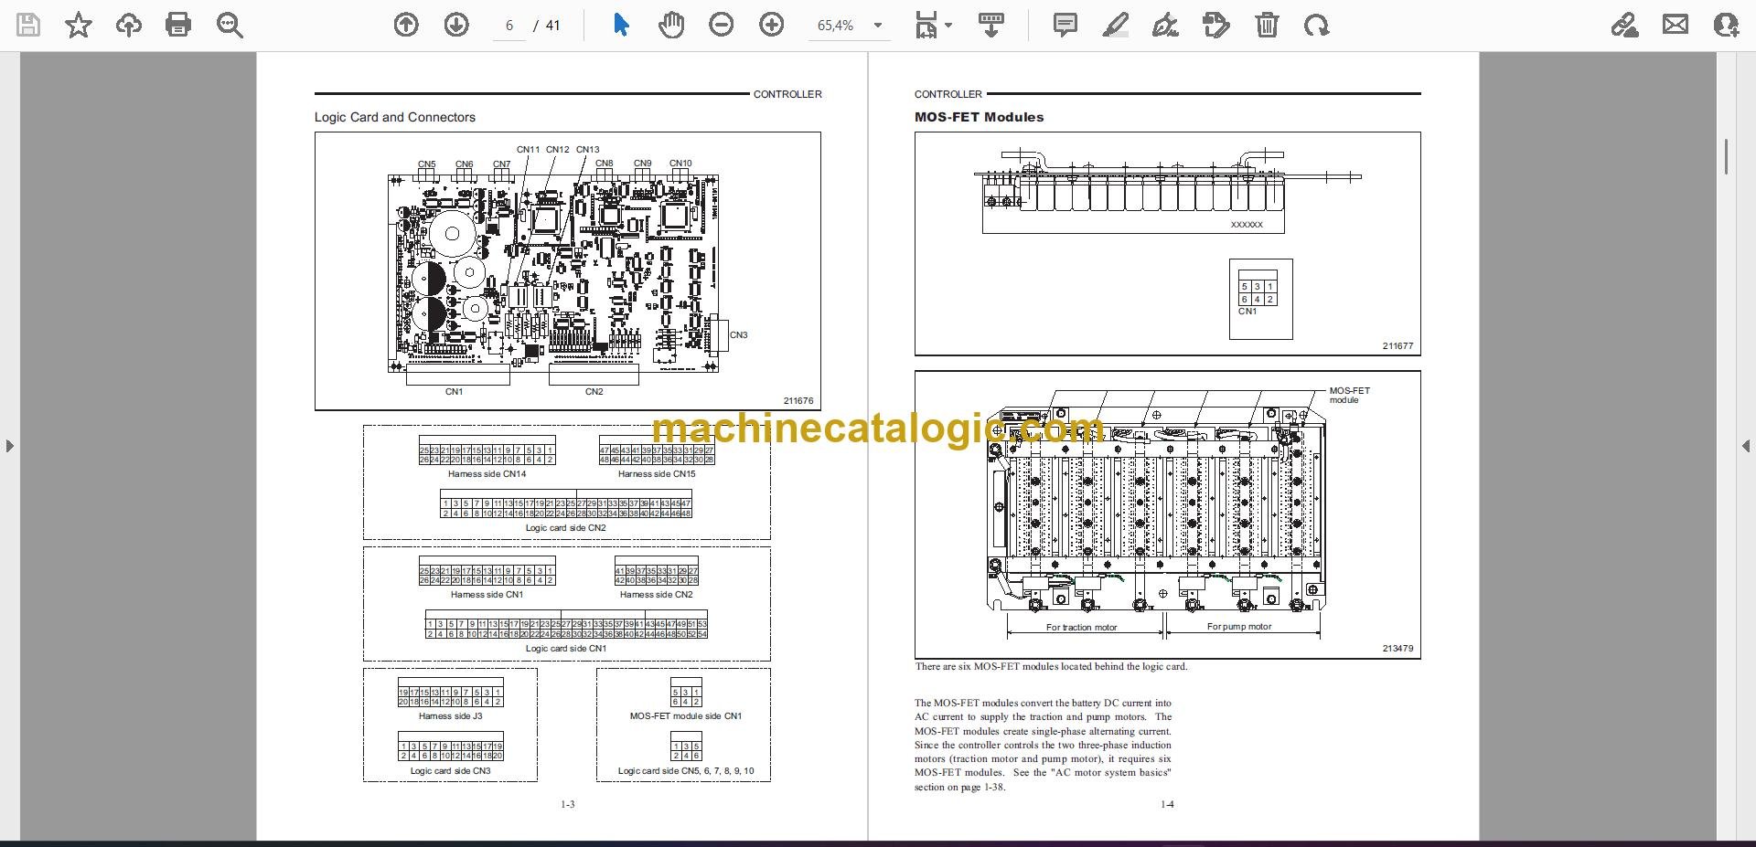This screenshot has height=847, width=1756.
Task: Upload the file via the cloud icon
Action: click(x=129, y=26)
